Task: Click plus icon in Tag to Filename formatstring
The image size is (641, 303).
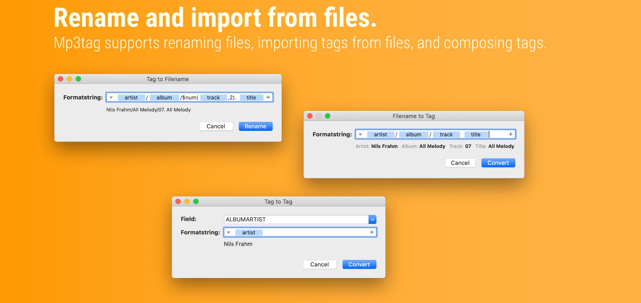Action: pyautogui.click(x=268, y=97)
